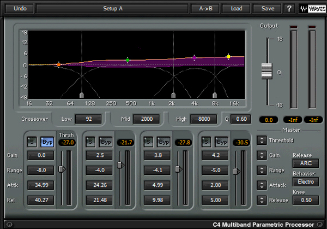Click the low crossover handle under the graph

[82, 95]
